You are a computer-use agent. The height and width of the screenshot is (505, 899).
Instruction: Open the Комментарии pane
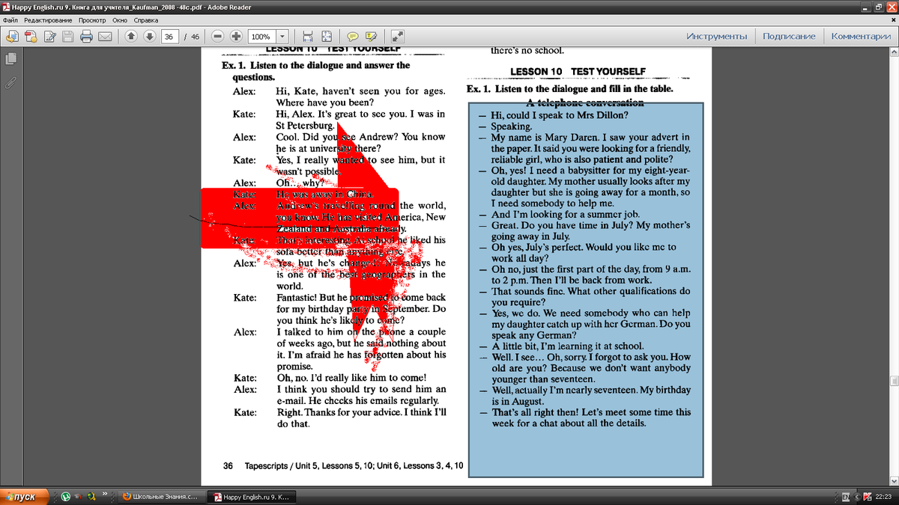[861, 37]
